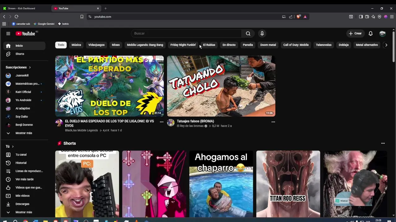Open Yo Androide subscription
Viewport: 396px width, 222px height.
point(24,100)
